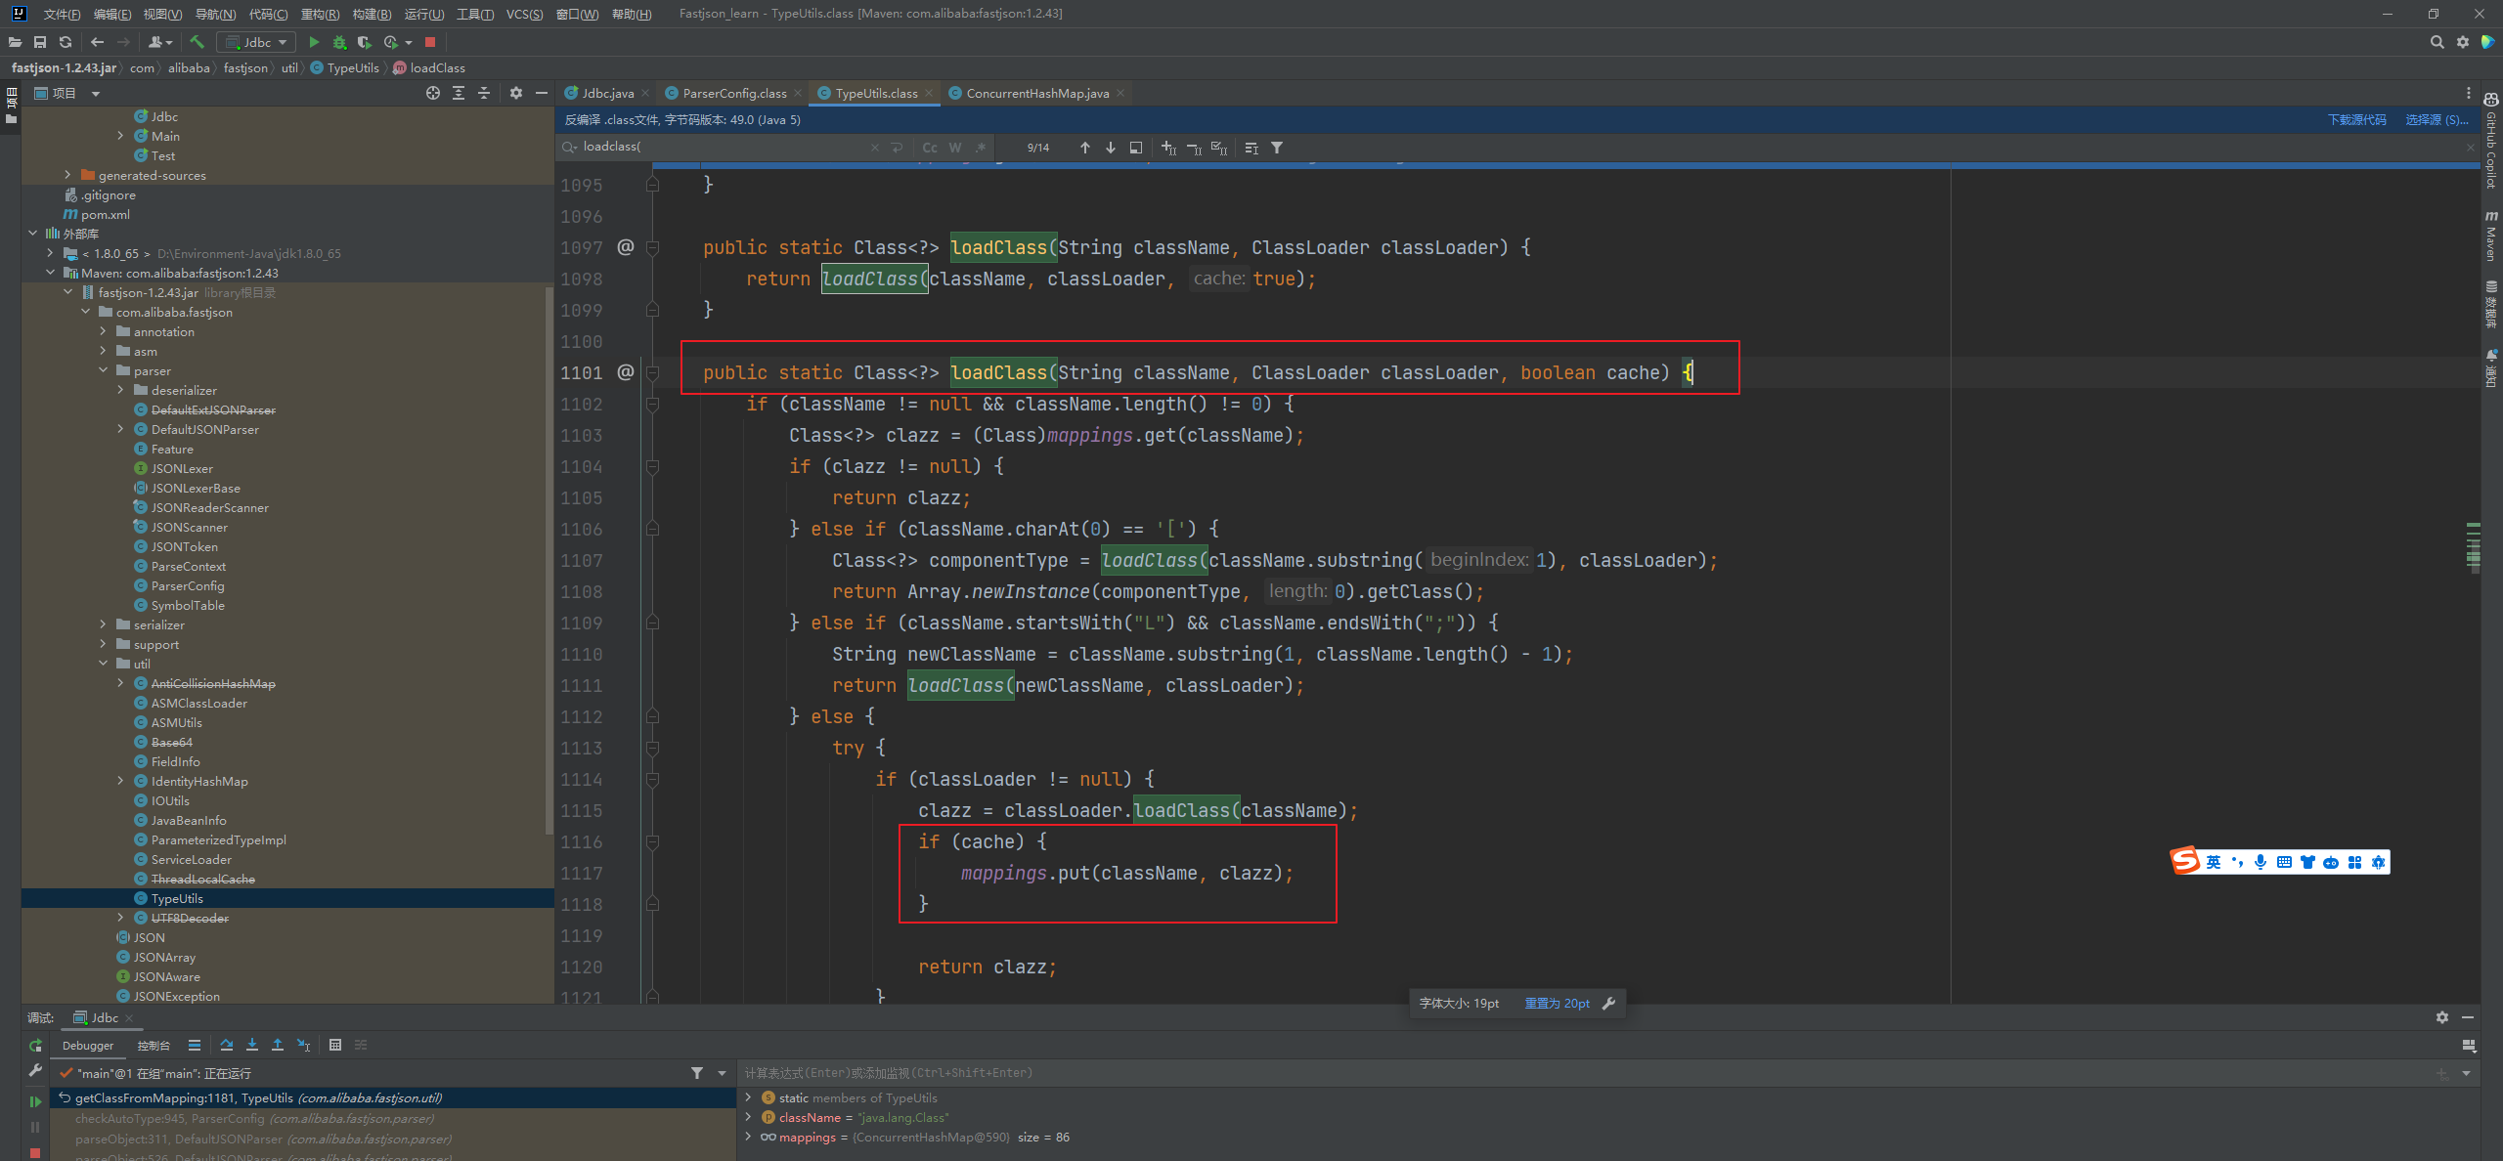This screenshot has width=2503, height=1161.
Task: Switch to the Jdbc.java tab
Action: pyautogui.click(x=607, y=93)
